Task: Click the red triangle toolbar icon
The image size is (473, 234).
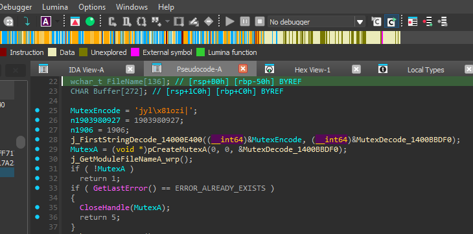Action: [x=75, y=22]
